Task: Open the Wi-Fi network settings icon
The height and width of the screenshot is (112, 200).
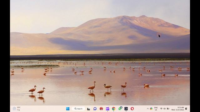Action: click(x=161, y=109)
